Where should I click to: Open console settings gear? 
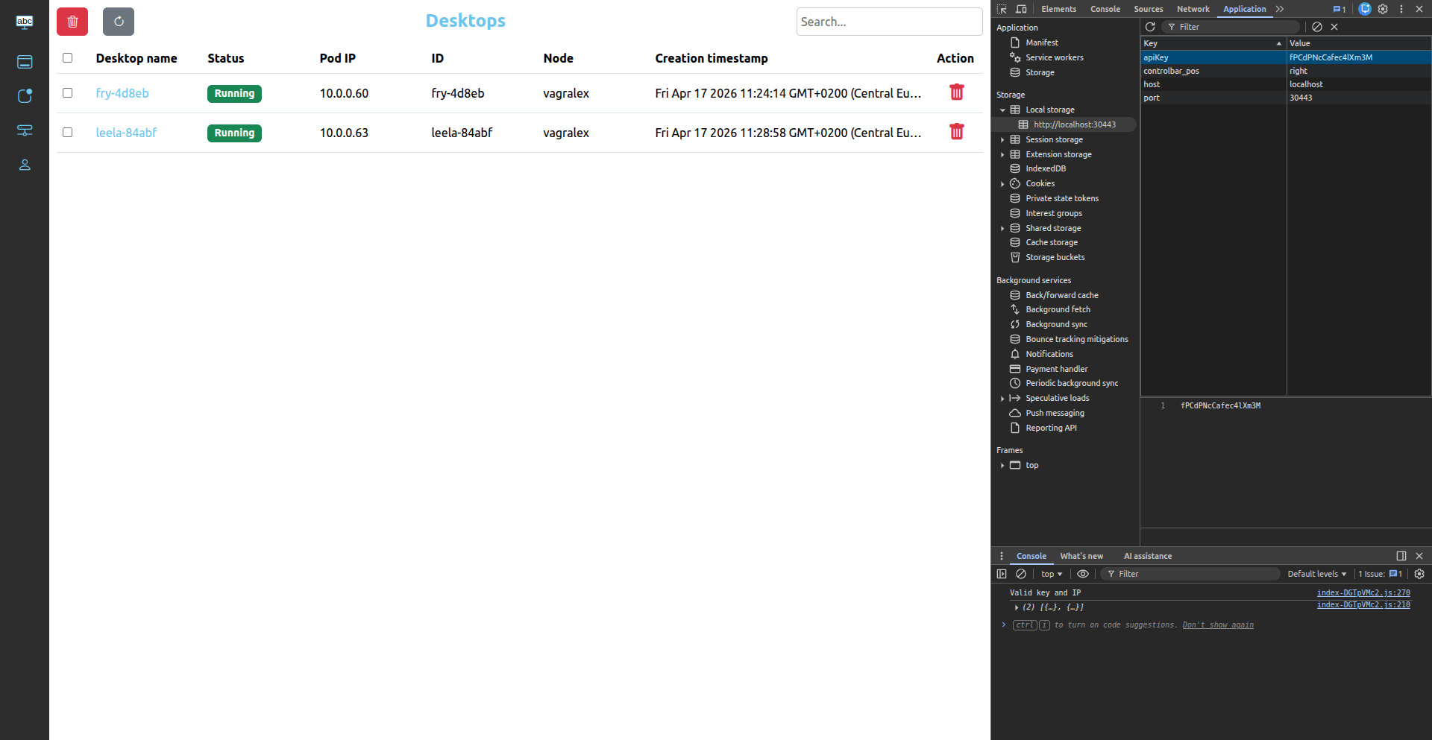coord(1419,574)
